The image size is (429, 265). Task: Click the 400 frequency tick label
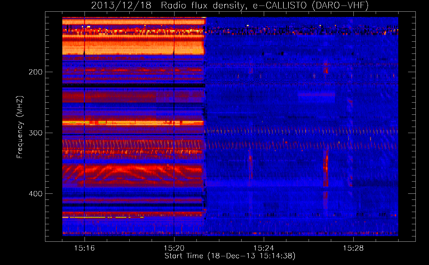pos(36,194)
